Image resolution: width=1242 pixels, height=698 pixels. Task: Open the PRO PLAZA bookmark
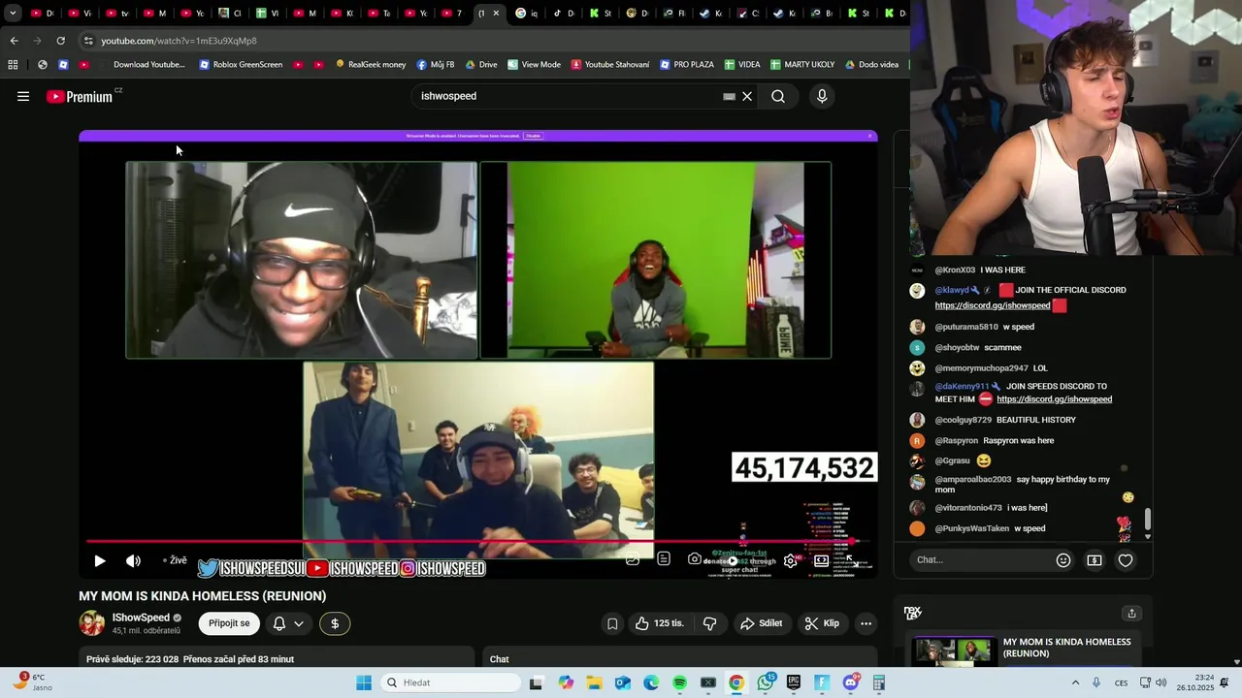coord(687,65)
